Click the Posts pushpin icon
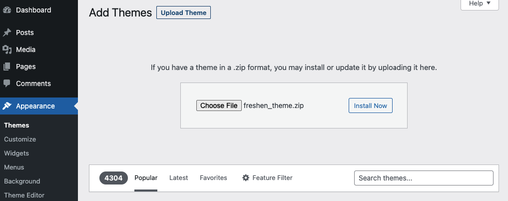This screenshot has width=508, height=201. point(7,32)
